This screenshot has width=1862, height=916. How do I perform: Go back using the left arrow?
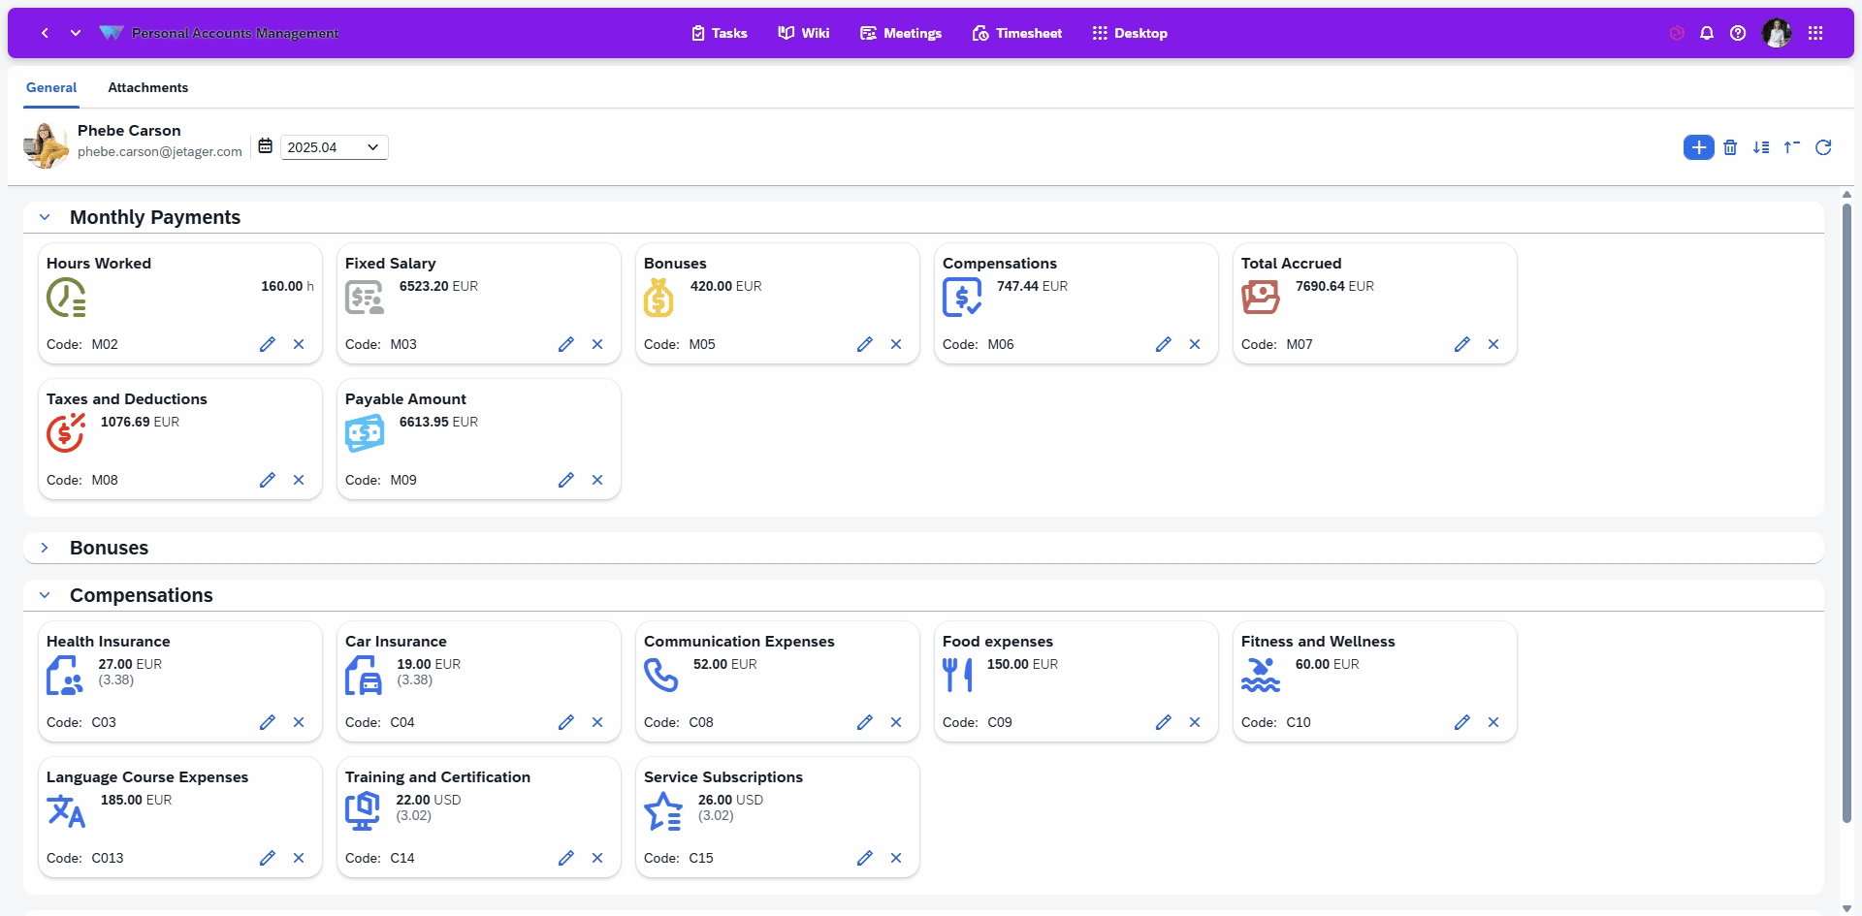pyautogui.click(x=45, y=33)
